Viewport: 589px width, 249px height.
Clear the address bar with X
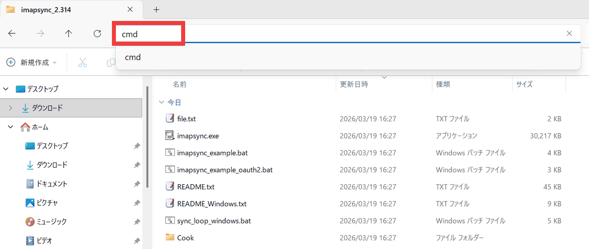(569, 33)
